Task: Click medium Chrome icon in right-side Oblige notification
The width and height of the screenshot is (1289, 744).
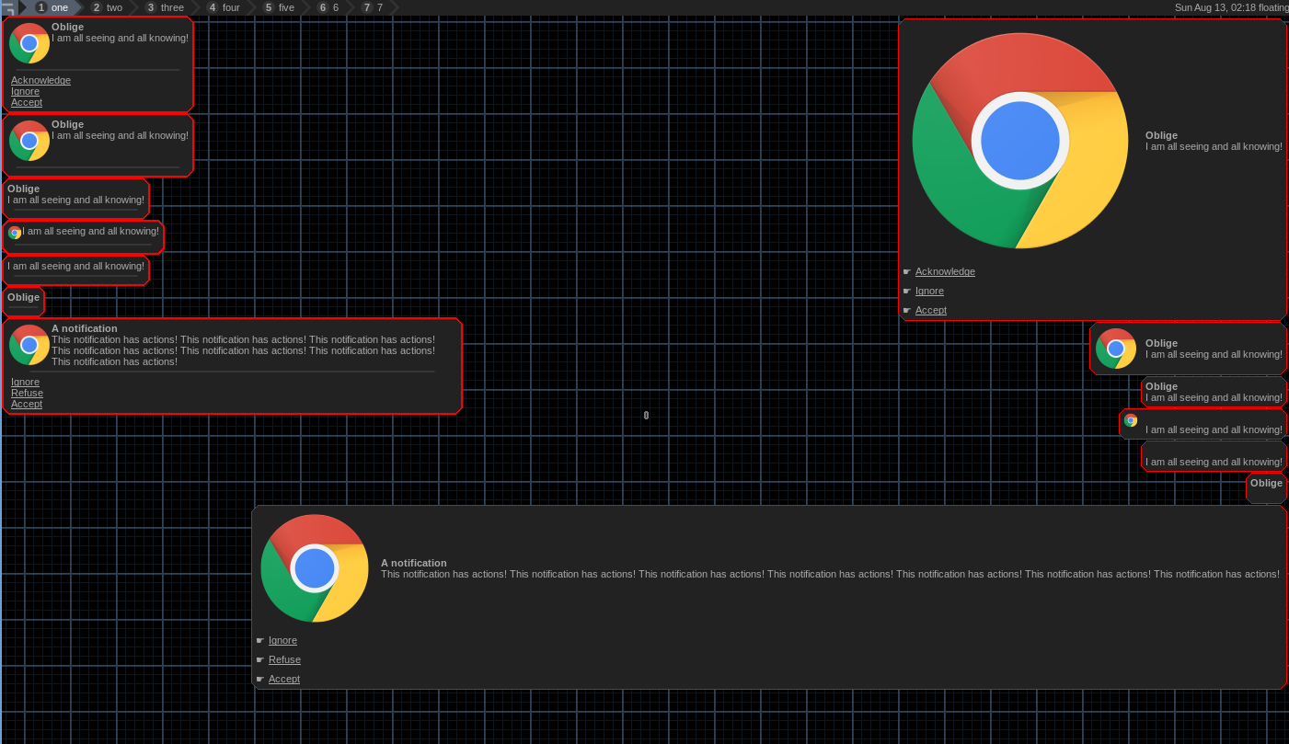Action: tap(1116, 349)
